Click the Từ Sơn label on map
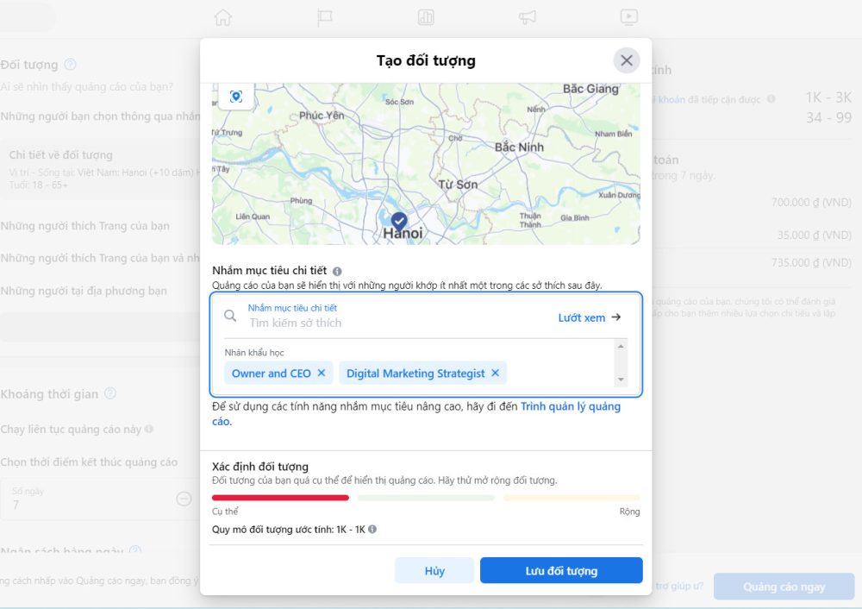Image resolution: width=862 pixels, height=609 pixels. [x=458, y=185]
